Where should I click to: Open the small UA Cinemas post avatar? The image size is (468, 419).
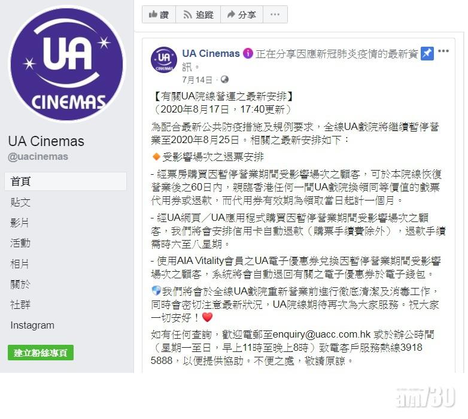(164, 60)
